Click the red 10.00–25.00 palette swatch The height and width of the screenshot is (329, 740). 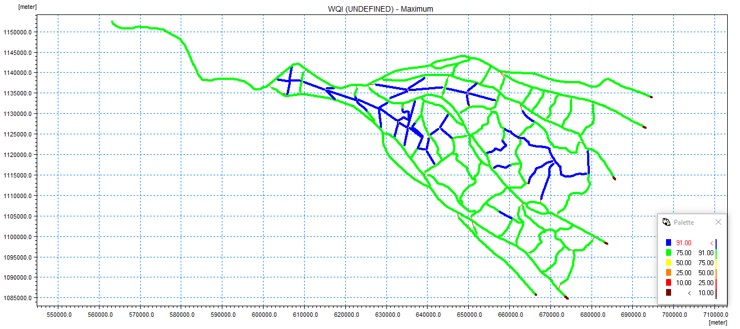668,282
